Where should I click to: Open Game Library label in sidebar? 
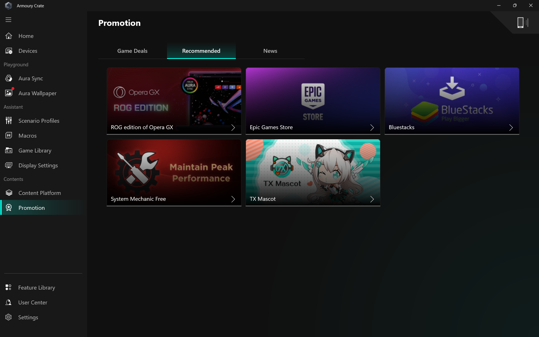(x=35, y=151)
